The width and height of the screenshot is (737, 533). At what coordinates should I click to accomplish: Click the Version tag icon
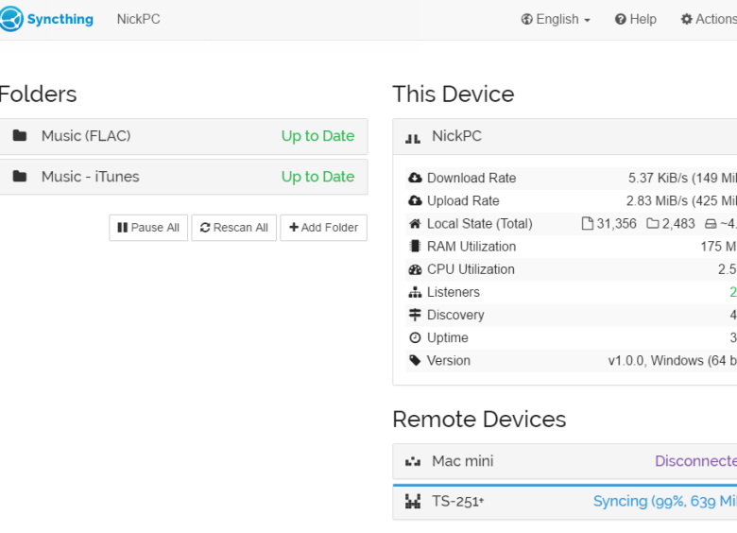click(415, 360)
